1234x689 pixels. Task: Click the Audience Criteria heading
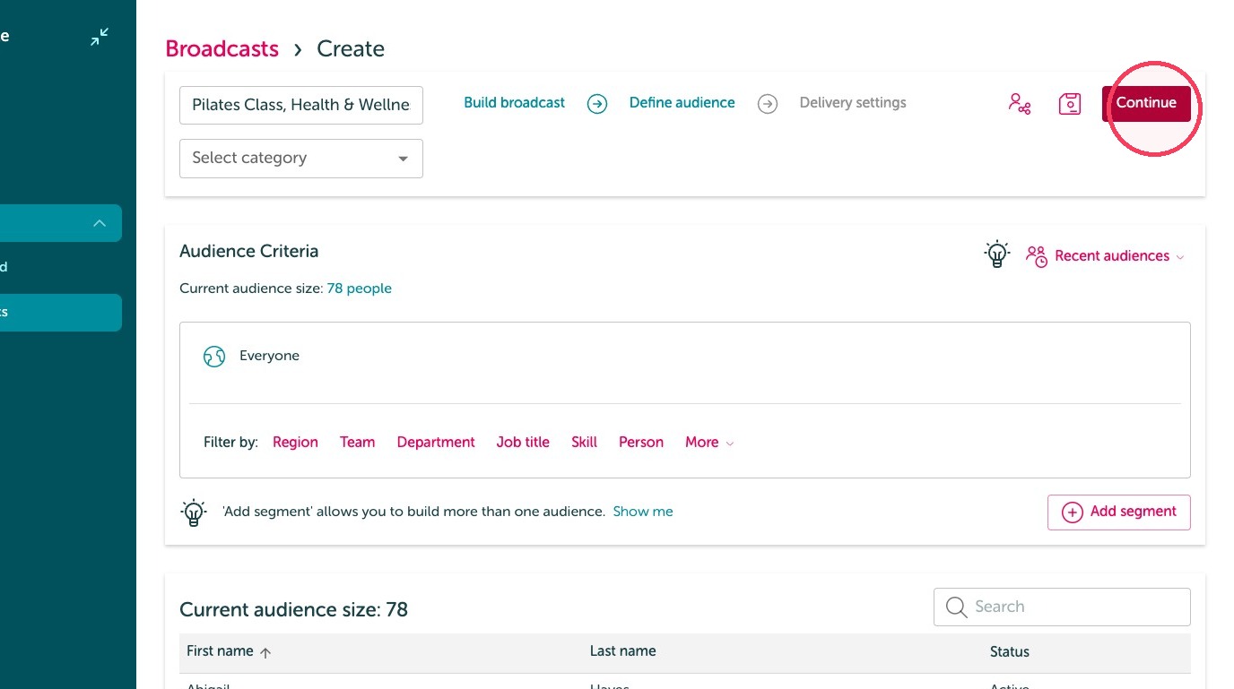(x=249, y=252)
